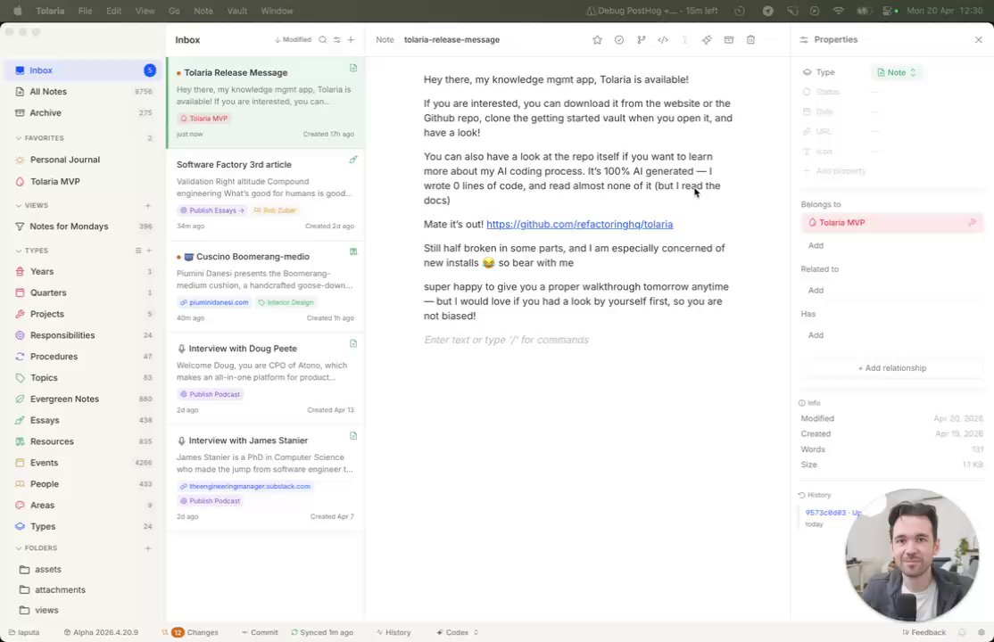
Task: Open settings gear in status bar
Action: pyautogui.click(x=982, y=632)
